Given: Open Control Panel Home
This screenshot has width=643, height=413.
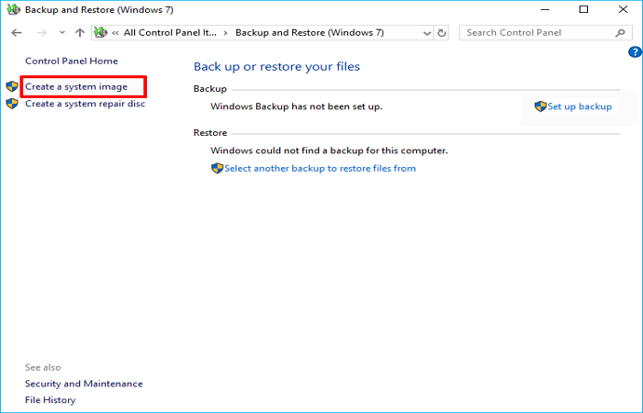Looking at the screenshot, I should pyautogui.click(x=72, y=61).
